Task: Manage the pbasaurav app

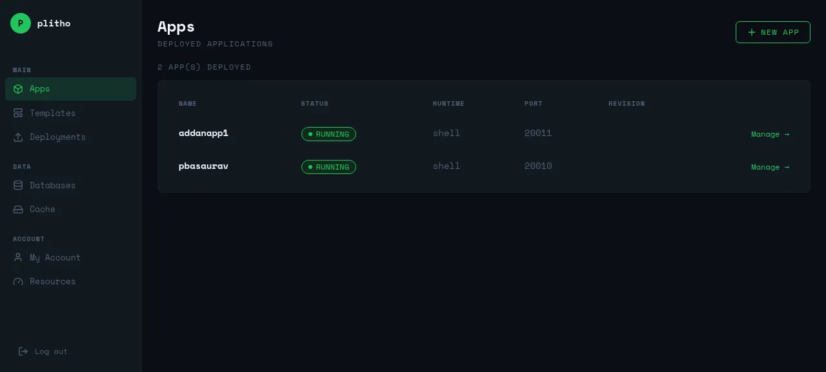Action: pos(770,167)
